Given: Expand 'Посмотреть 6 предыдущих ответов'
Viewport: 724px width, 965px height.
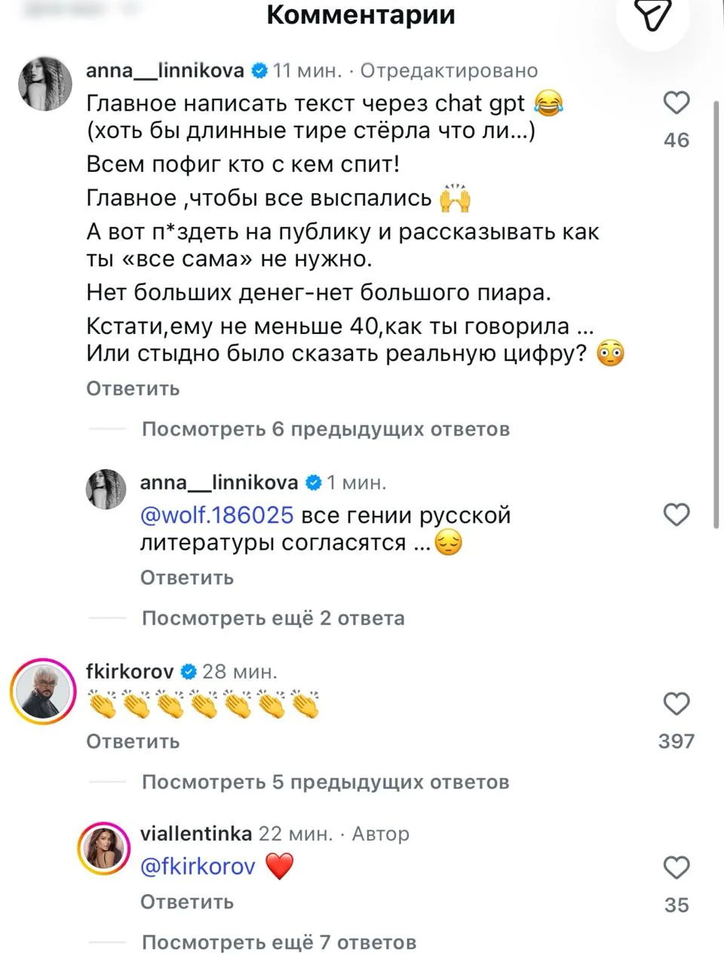Looking at the screenshot, I should click(326, 429).
